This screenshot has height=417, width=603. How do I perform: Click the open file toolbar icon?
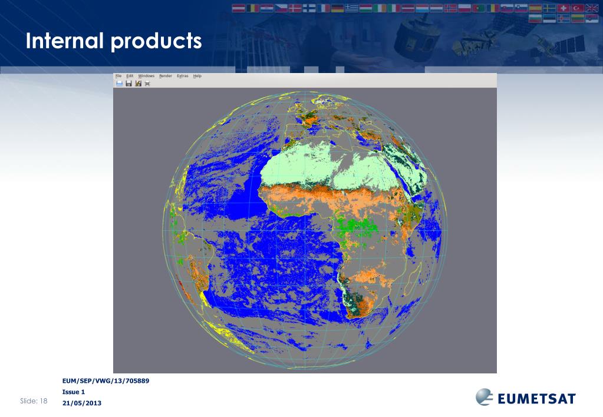coord(120,84)
